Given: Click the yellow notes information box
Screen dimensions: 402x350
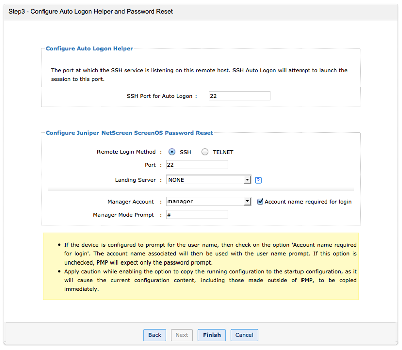Looking at the screenshot, I should (x=200, y=267).
